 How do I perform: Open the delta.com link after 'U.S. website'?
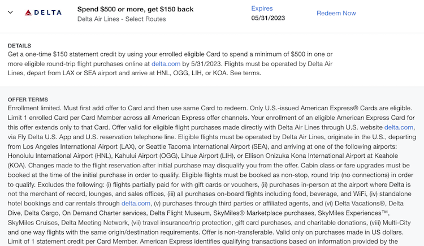[x=399, y=127]
